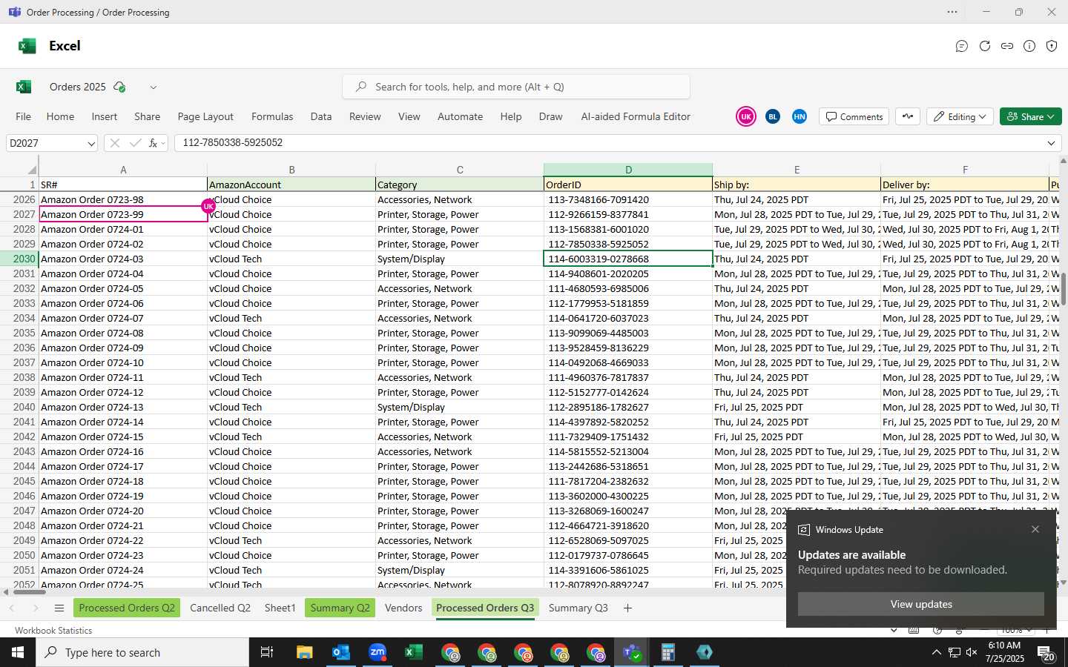Dismiss the Windows Update notification

point(1035,529)
